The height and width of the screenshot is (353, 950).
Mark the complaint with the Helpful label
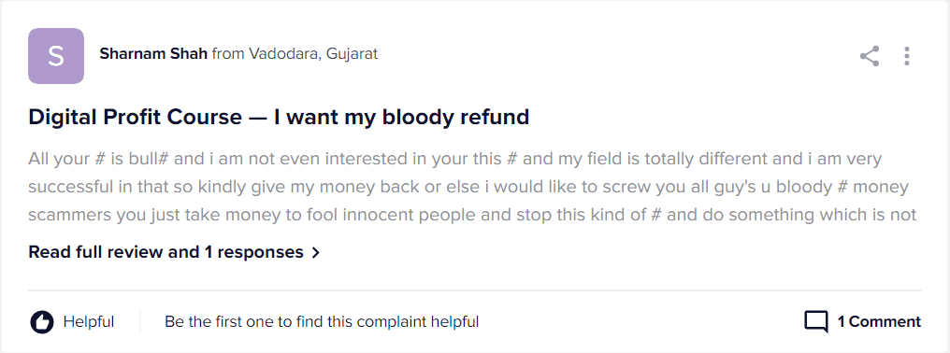[89, 321]
